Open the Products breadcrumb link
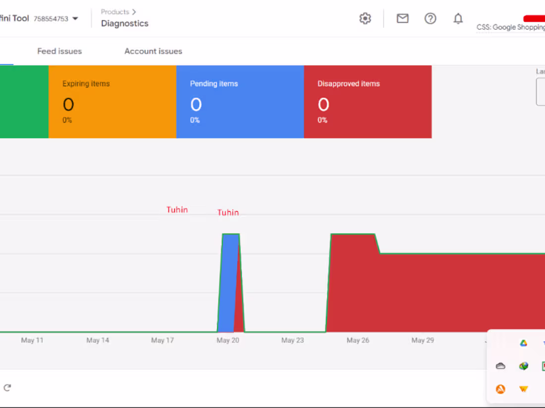 (x=115, y=12)
